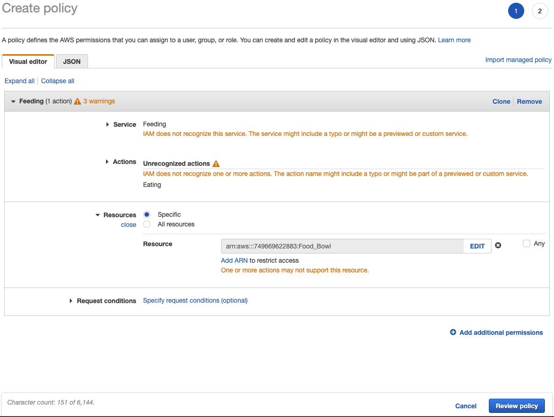Viewport: 554px width, 417px height.
Task: Collapse the Resources section arrow
Action: 98,215
